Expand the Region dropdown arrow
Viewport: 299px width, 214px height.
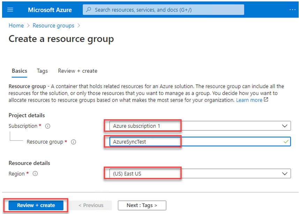click(284, 173)
